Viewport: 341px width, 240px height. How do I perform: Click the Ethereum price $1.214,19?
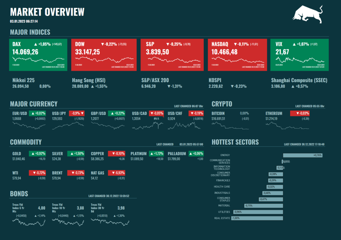tap(271, 119)
